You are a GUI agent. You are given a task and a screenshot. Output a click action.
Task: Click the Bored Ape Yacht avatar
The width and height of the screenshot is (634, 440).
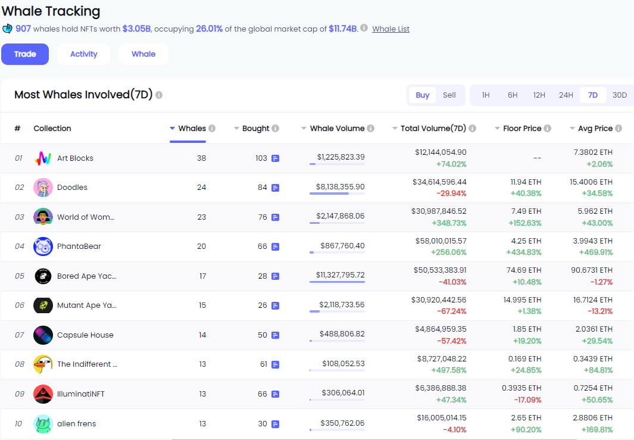point(43,276)
